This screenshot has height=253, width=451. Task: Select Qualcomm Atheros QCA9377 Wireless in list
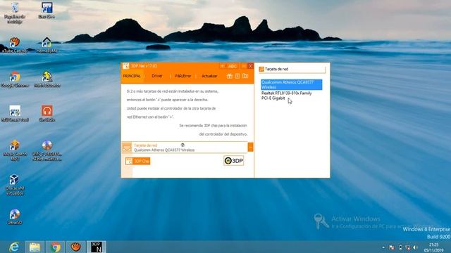point(291,84)
